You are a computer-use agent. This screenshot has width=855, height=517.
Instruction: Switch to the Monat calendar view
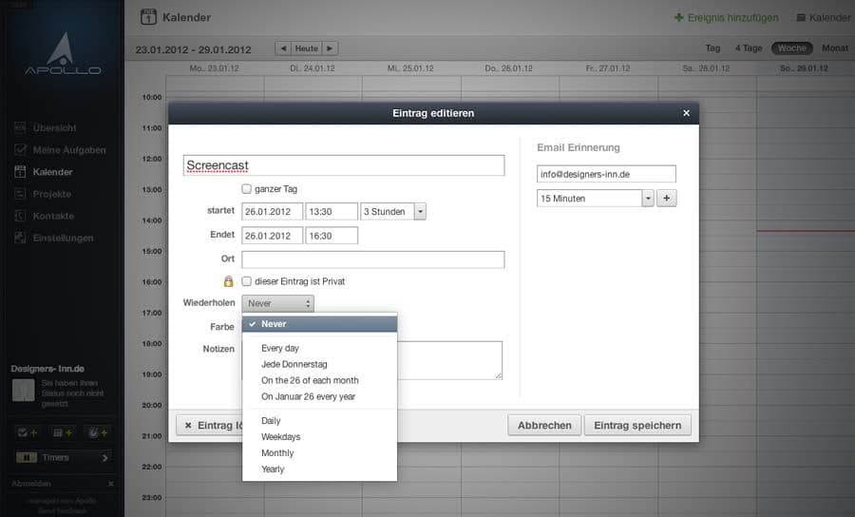pos(835,48)
